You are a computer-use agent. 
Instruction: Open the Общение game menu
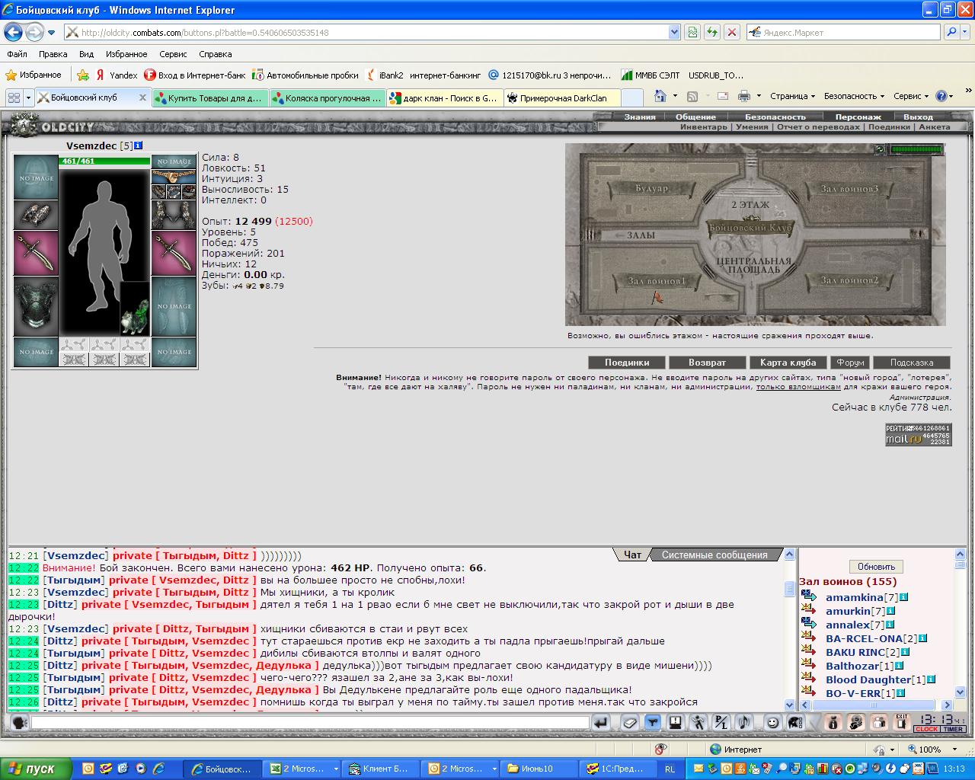point(695,117)
